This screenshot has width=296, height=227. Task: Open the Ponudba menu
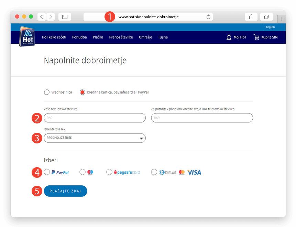(79, 37)
